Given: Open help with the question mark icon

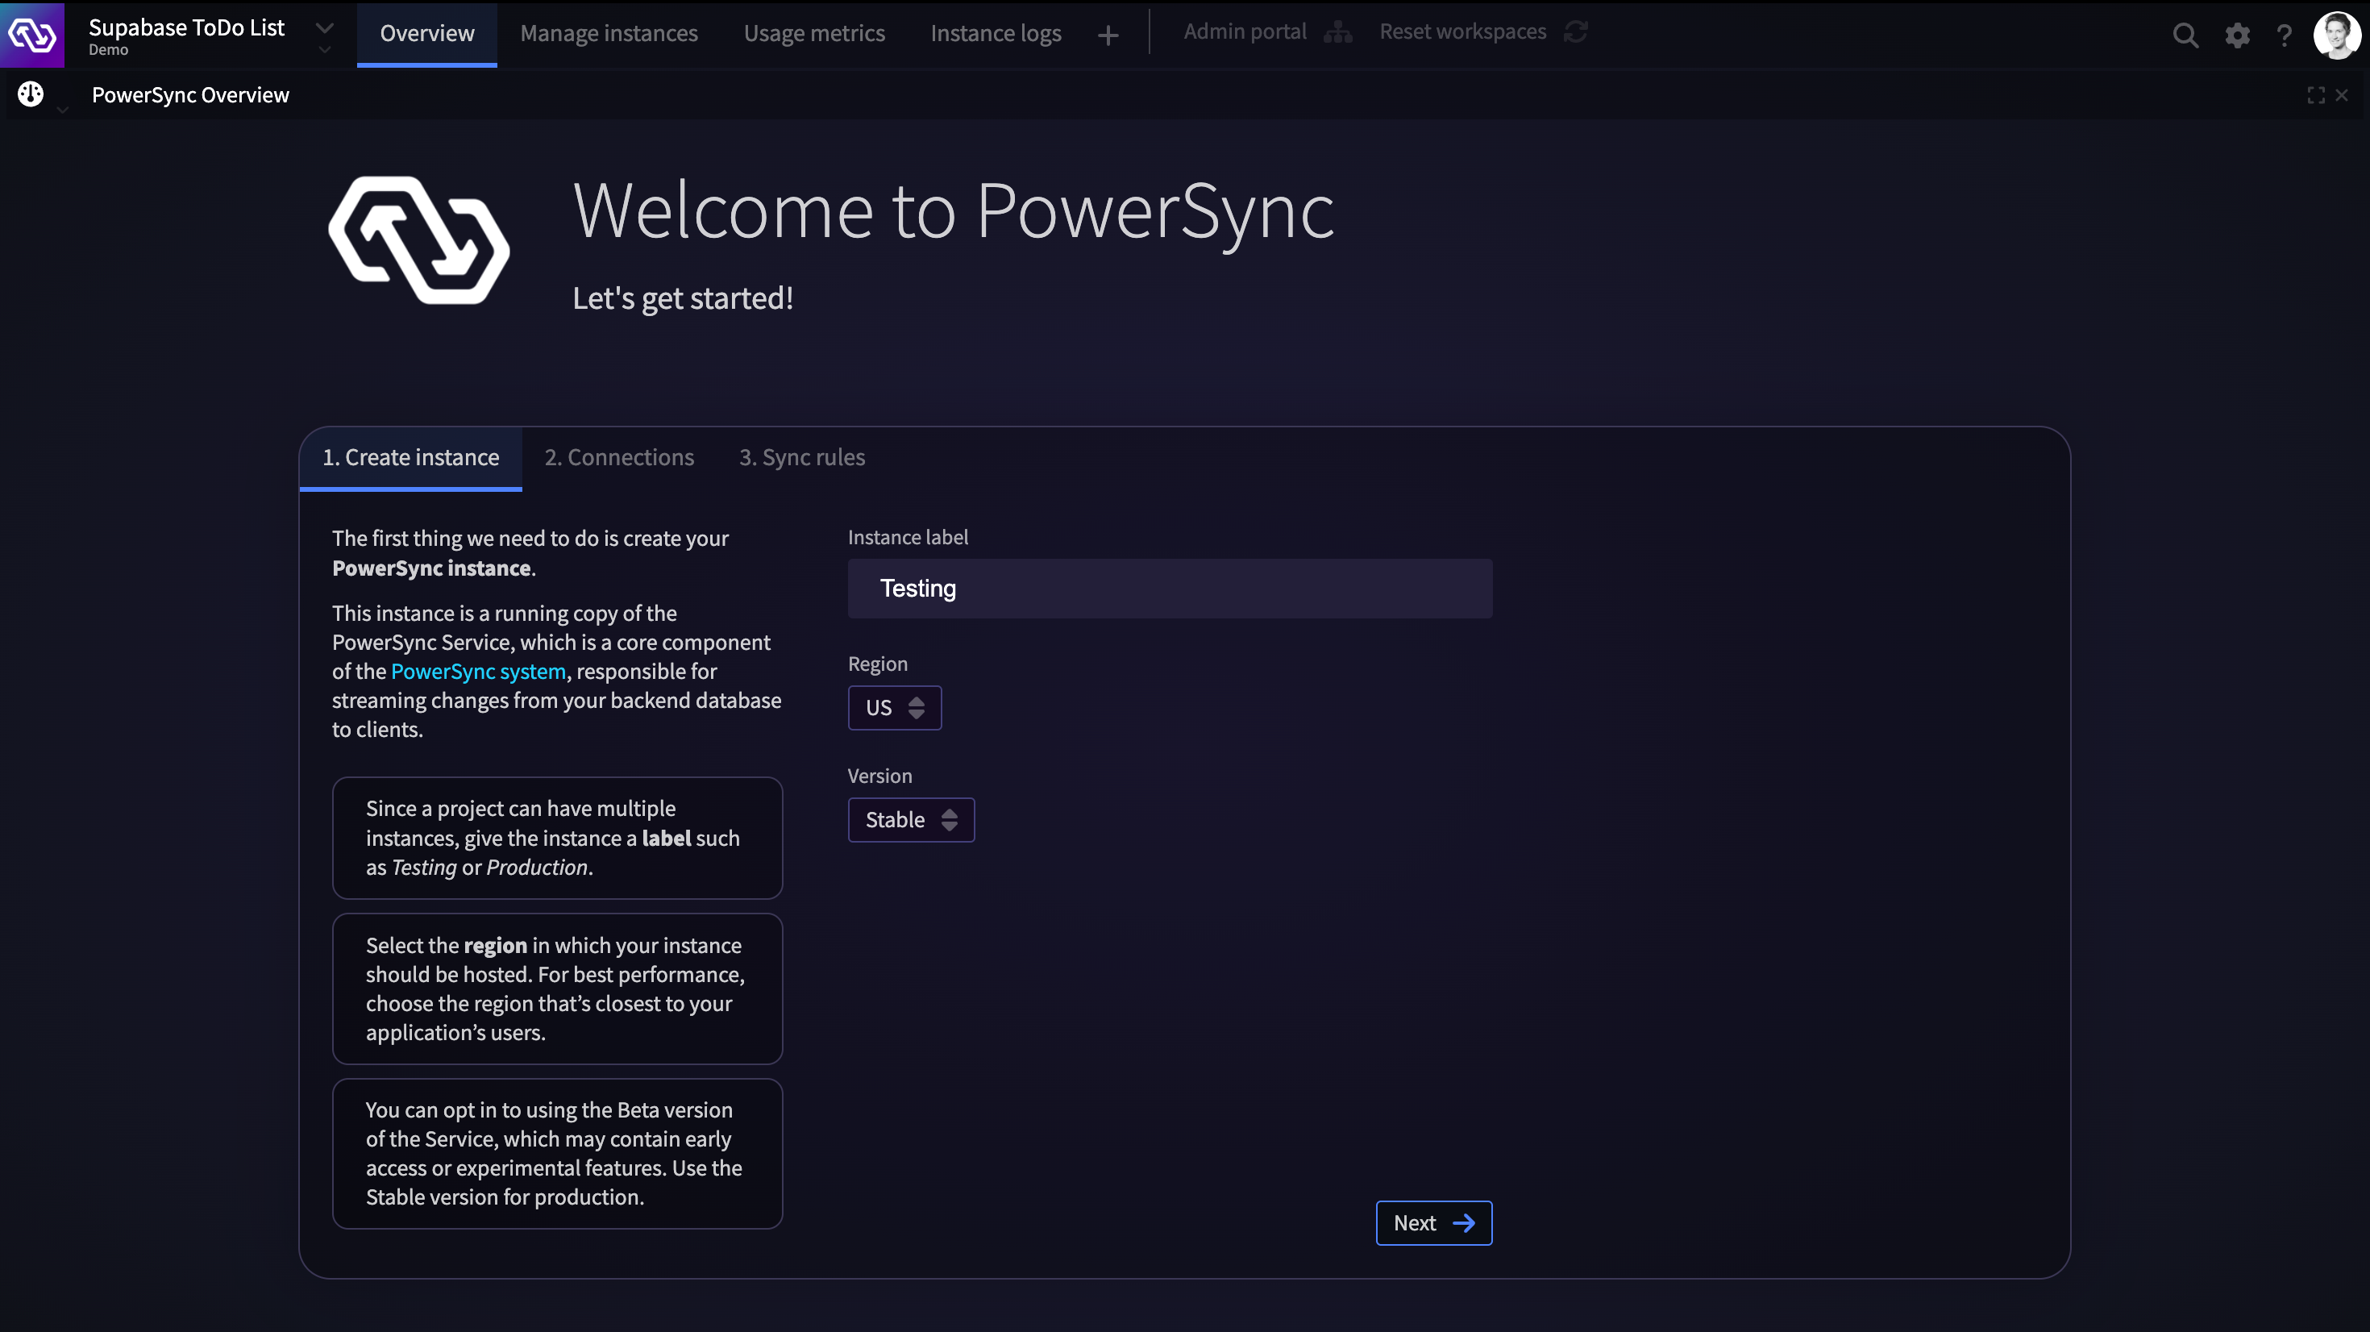Looking at the screenshot, I should (2285, 35).
